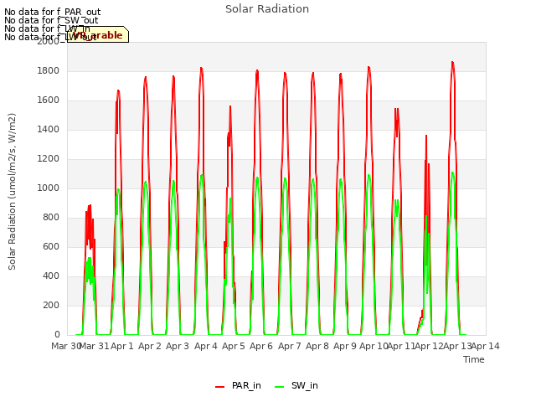The width and height of the screenshot is (536, 402).
Task: Click the Apr 6 x-axis tick label
Action: tap(261, 346)
